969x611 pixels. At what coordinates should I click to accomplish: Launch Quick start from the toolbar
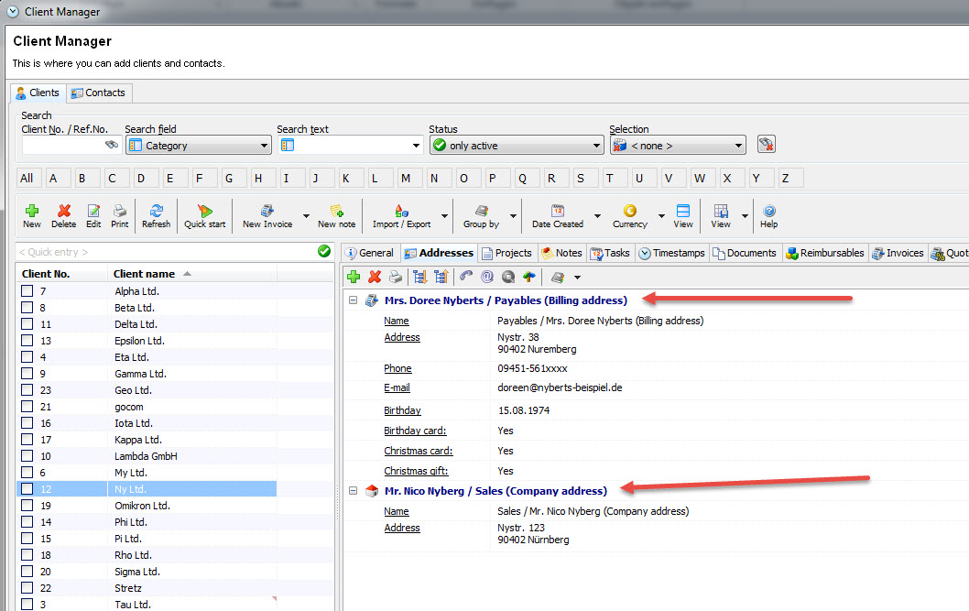click(x=204, y=215)
